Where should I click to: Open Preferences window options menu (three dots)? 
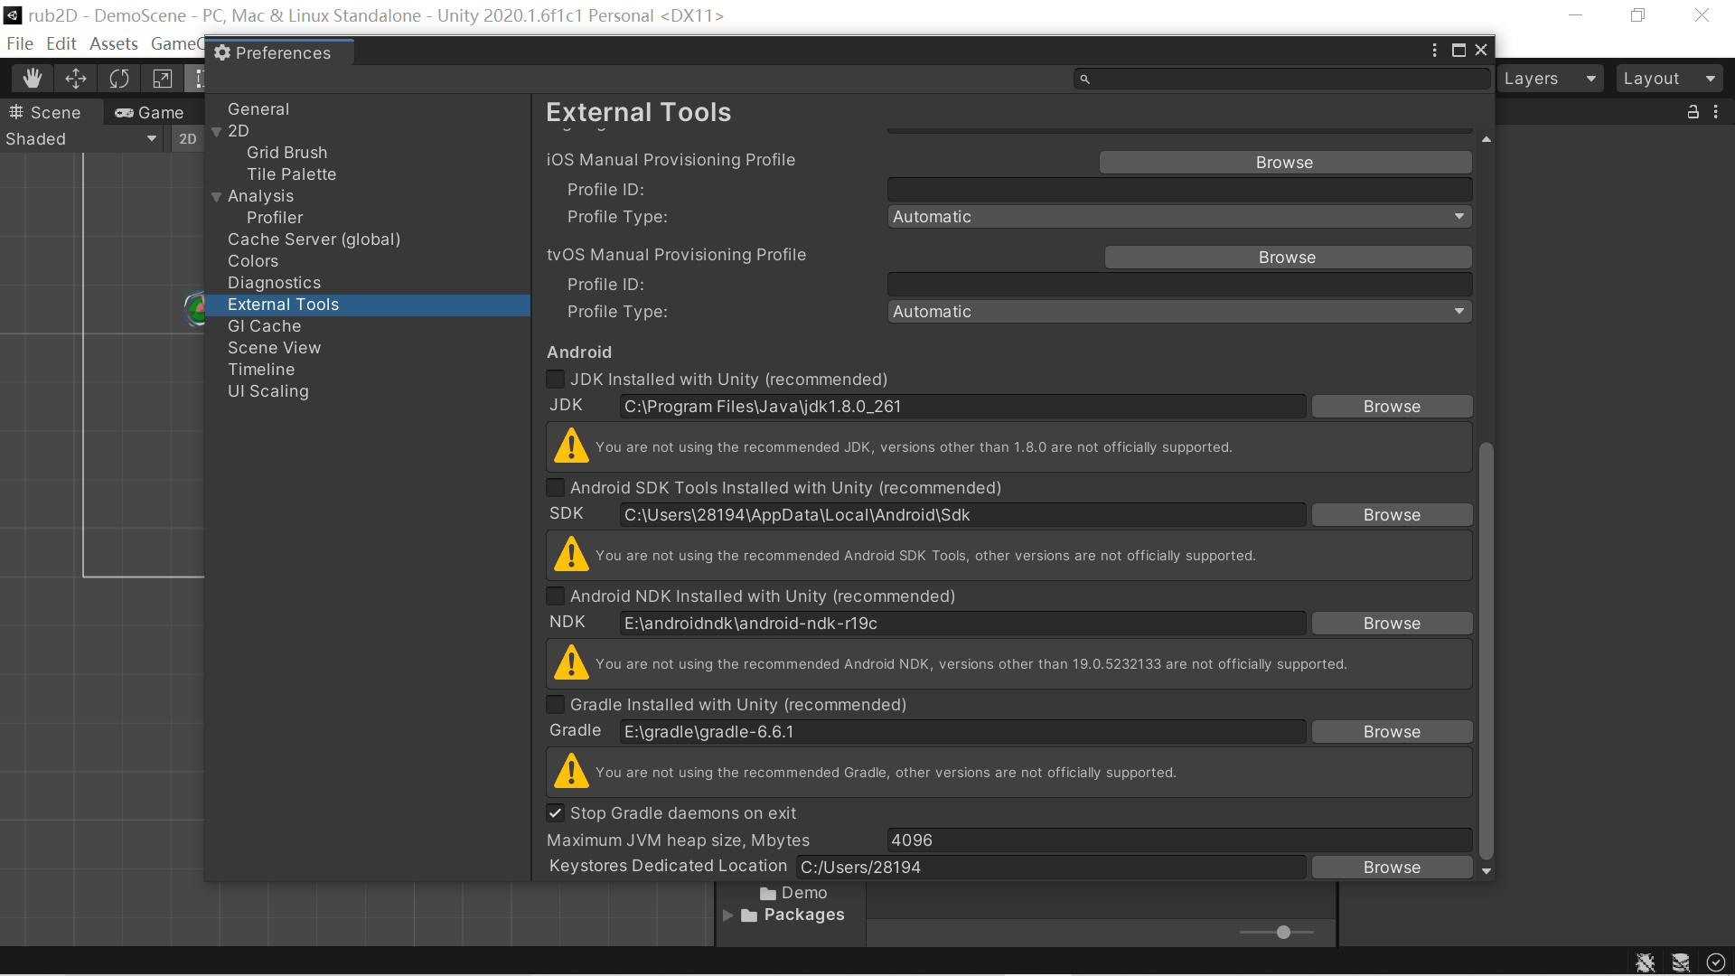click(x=1434, y=51)
